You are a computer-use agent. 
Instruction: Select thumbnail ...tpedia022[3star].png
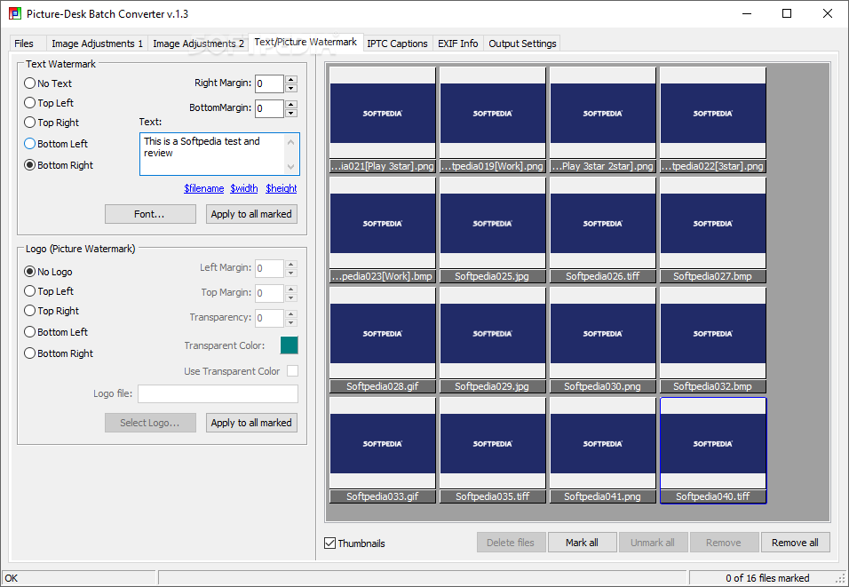pyautogui.click(x=712, y=120)
